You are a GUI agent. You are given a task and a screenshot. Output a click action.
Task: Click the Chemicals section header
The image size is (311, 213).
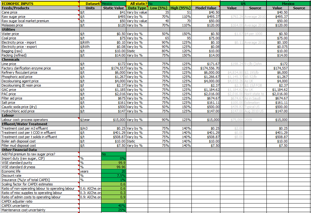[x=40, y=60]
